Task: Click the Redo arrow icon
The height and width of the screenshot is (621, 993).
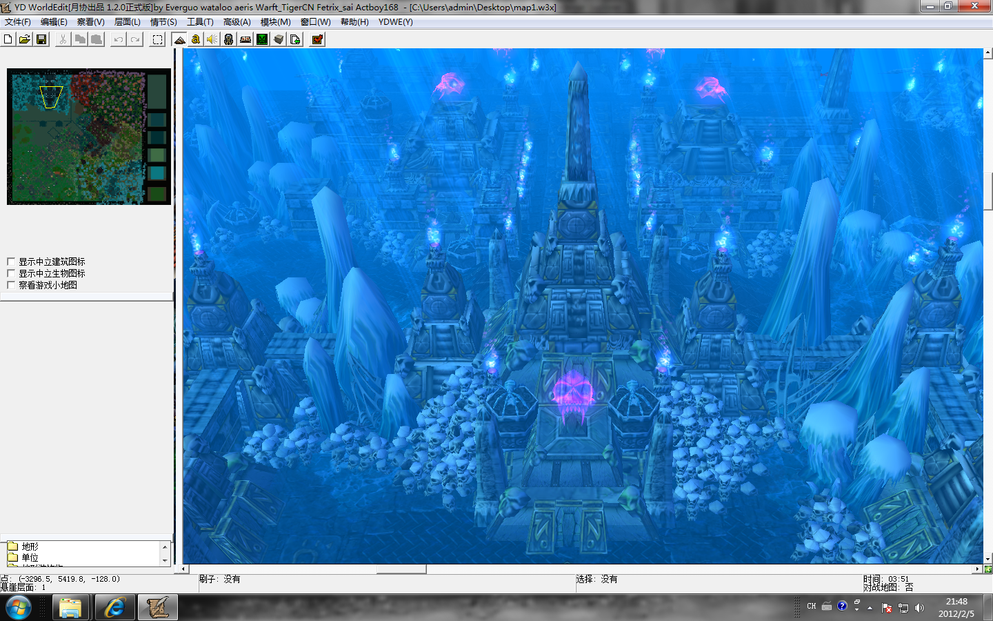Action: click(x=135, y=39)
